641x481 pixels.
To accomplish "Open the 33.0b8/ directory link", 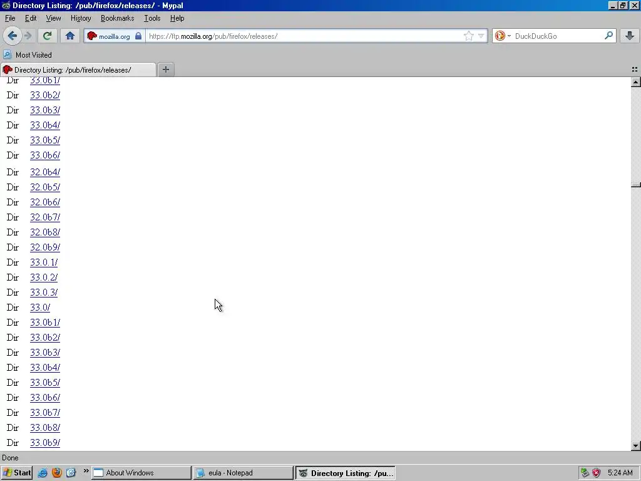I will point(45,428).
